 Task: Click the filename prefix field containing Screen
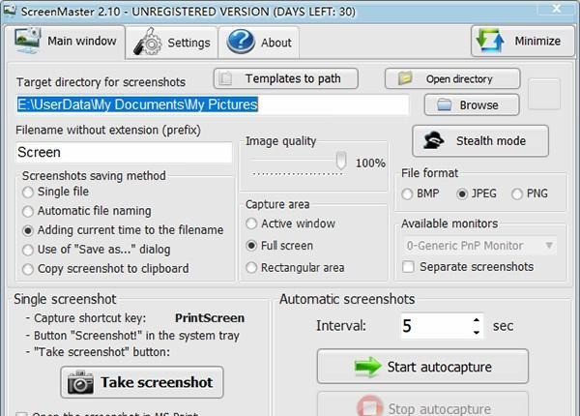(124, 152)
